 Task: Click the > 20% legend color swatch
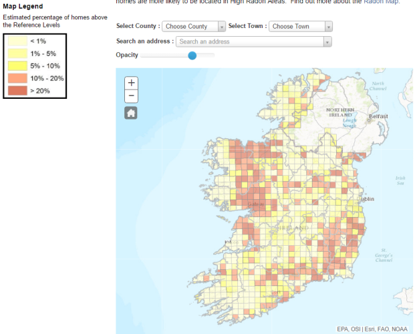click(x=17, y=91)
